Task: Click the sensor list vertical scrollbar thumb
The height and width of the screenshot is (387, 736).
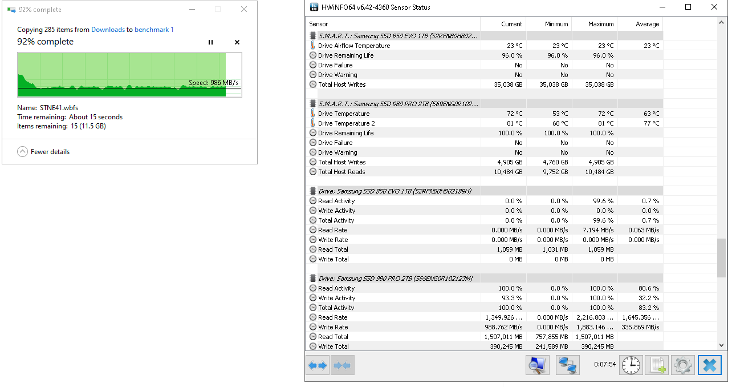Action: pyautogui.click(x=721, y=258)
